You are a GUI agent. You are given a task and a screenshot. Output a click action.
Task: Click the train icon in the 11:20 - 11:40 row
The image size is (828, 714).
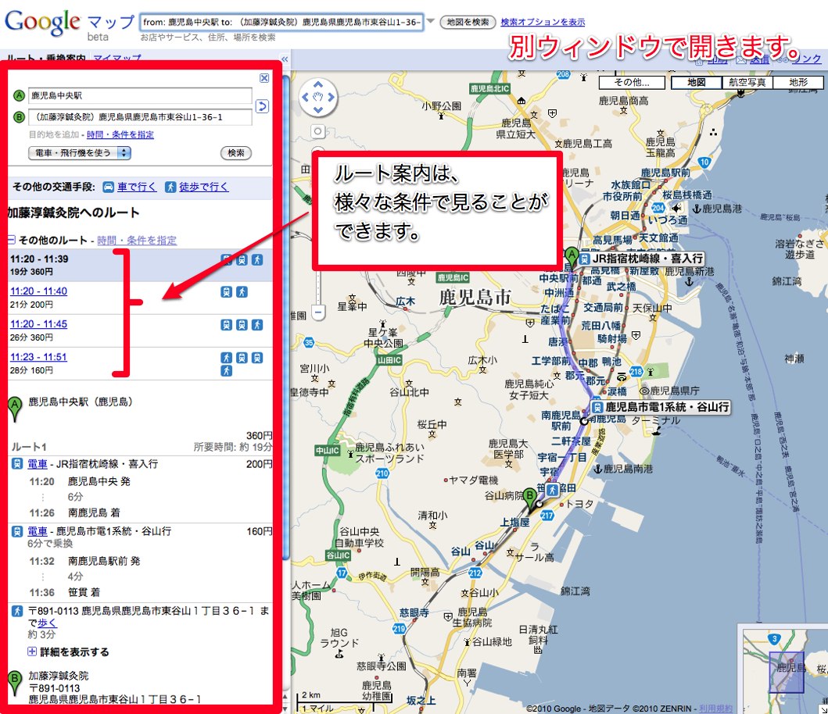(x=227, y=292)
